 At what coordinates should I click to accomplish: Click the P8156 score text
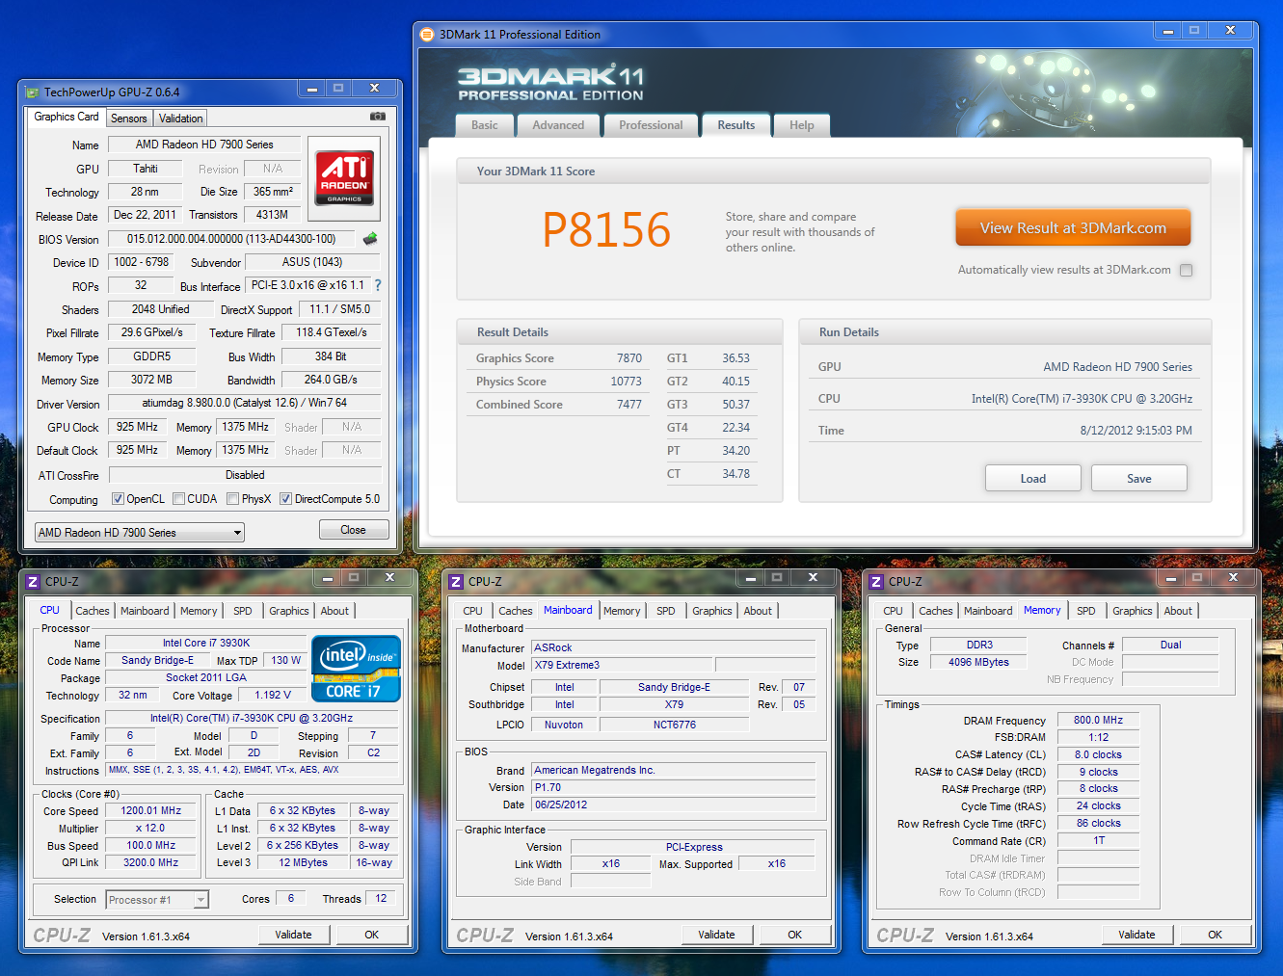pos(606,230)
